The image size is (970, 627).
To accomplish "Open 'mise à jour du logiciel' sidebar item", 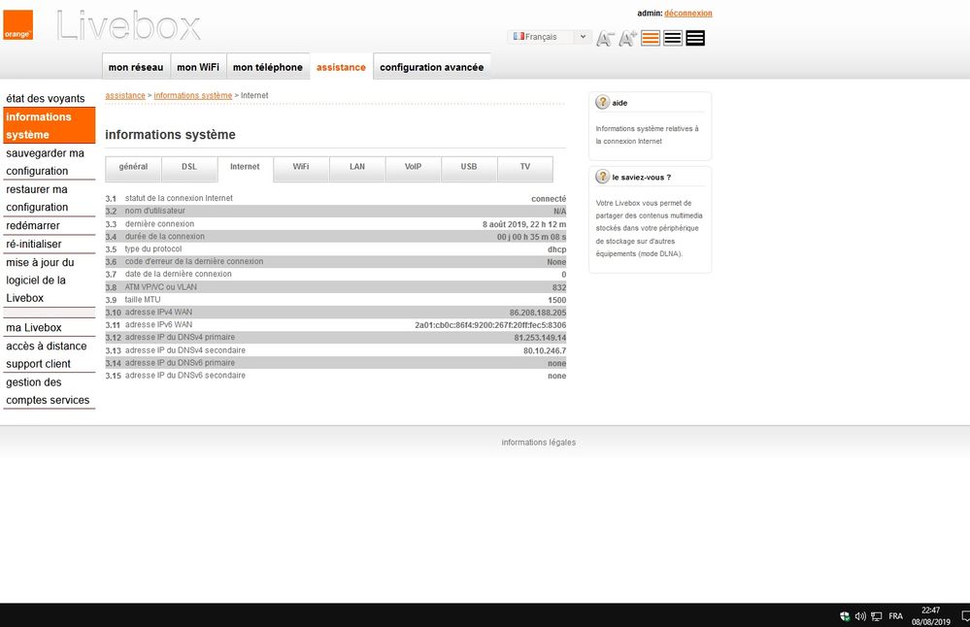I will (x=50, y=280).
